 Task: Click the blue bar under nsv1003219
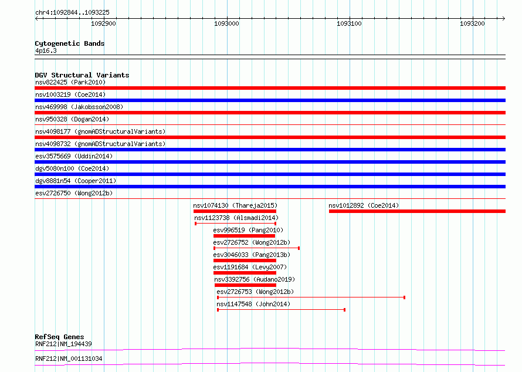[x=270, y=100]
